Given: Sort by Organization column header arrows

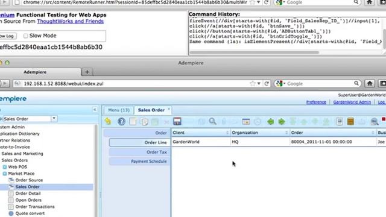Looking at the screenshot, I should click(x=286, y=133).
